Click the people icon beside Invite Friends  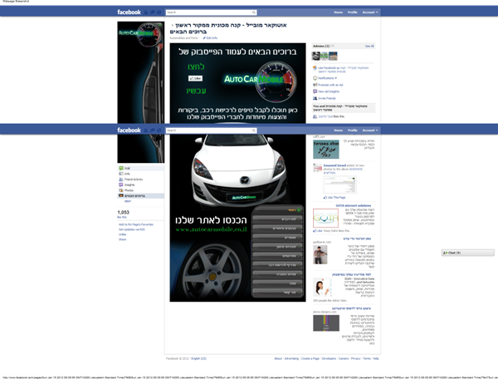pyautogui.click(x=315, y=98)
